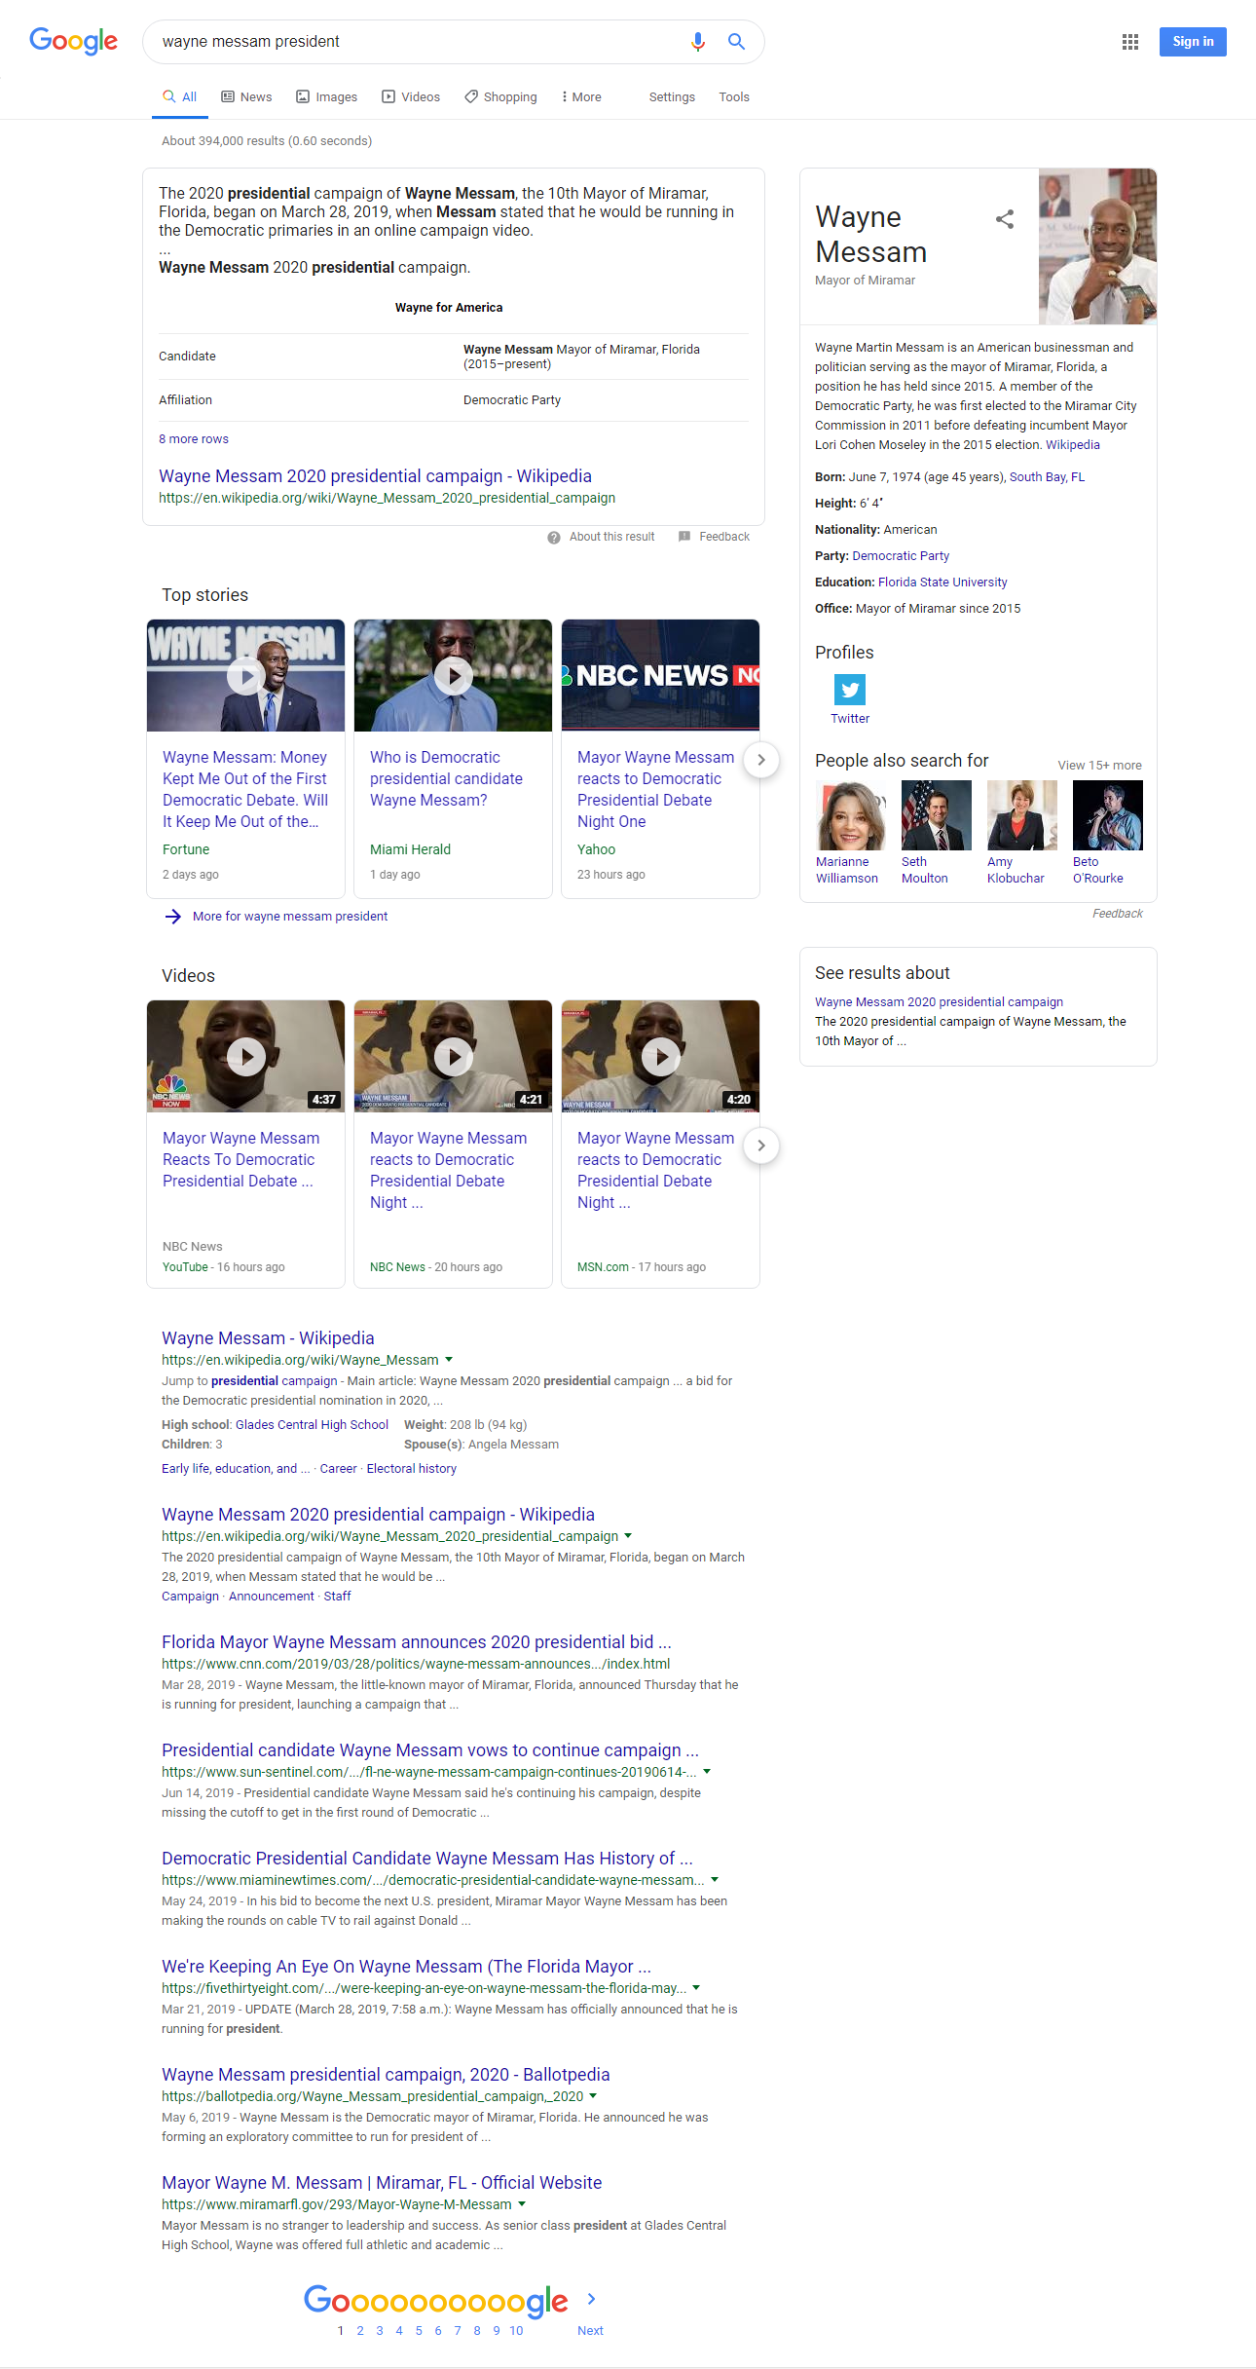
Task: Open the Fortune Wayne Messam Money story
Action: 245,789
